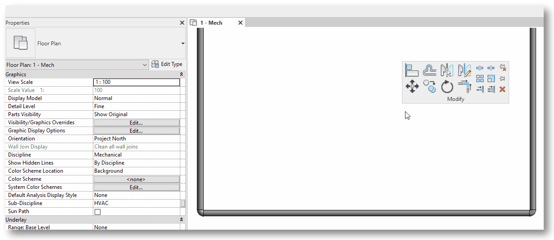Screen dimensions: 554x240
Task: Click the Sub-Discipline value 'HVAC'
Action: (101, 203)
